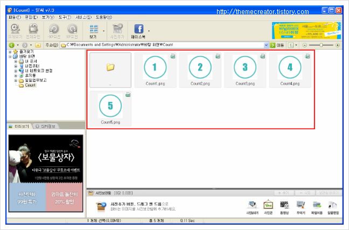Click the 크게보기 large view toolbar icon

coord(15,31)
